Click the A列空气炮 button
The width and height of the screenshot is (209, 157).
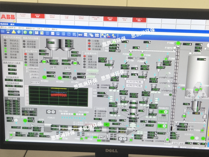coord(135,82)
